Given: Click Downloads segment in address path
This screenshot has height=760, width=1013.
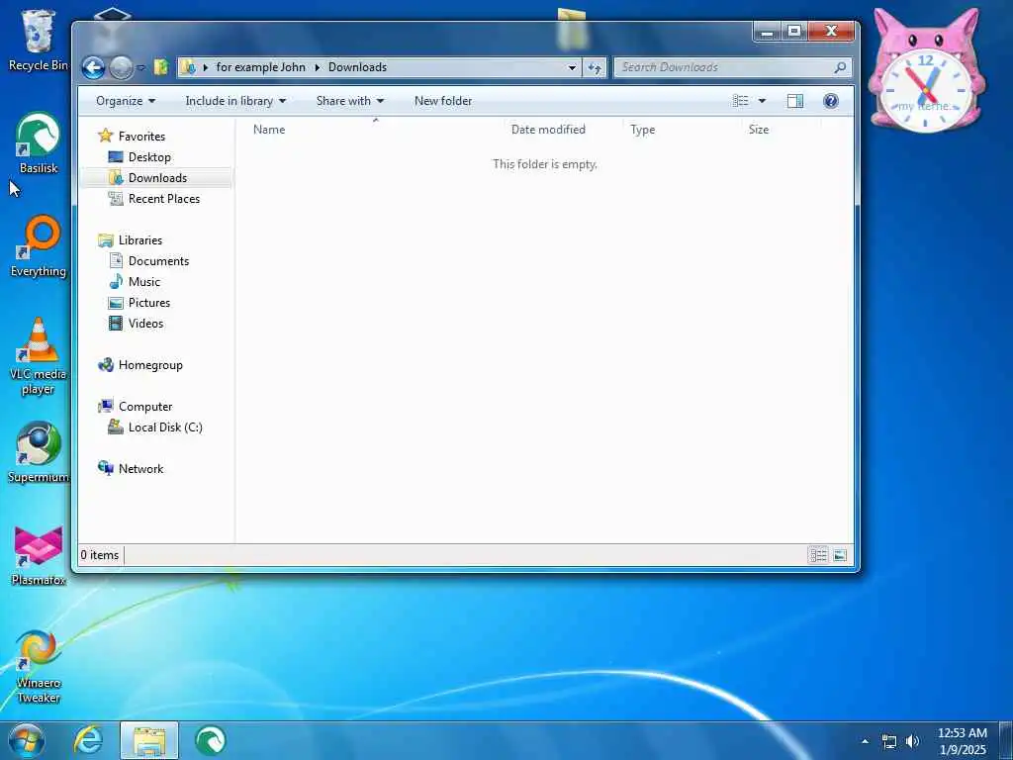Looking at the screenshot, I should coord(357,67).
